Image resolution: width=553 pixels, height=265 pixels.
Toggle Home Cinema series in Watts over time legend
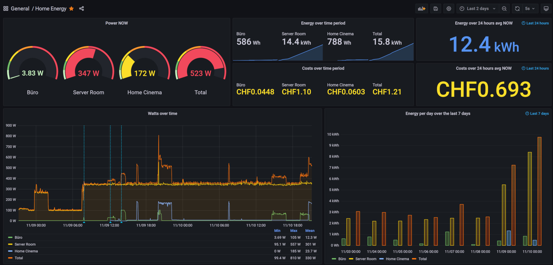(26, 251)
